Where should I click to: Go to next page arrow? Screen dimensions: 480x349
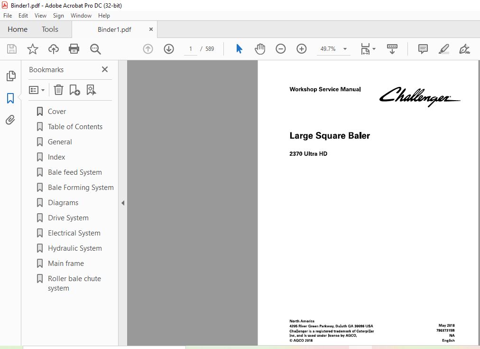[x=169, y=49]
